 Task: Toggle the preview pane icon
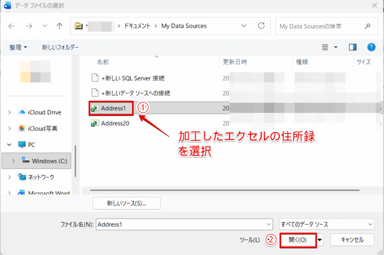point(352,47)
